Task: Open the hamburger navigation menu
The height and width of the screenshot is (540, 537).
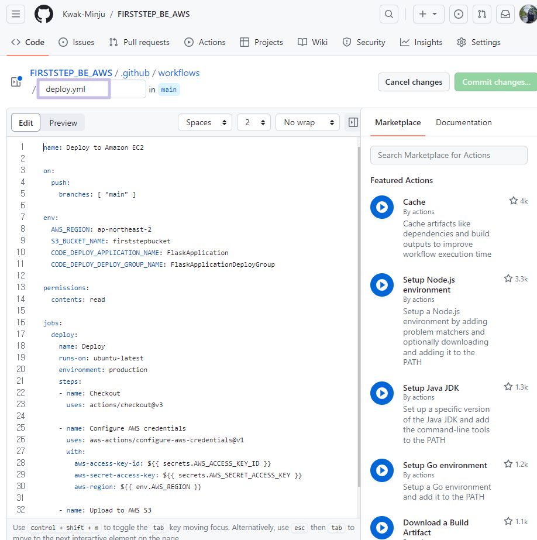Action: [16, 14]
